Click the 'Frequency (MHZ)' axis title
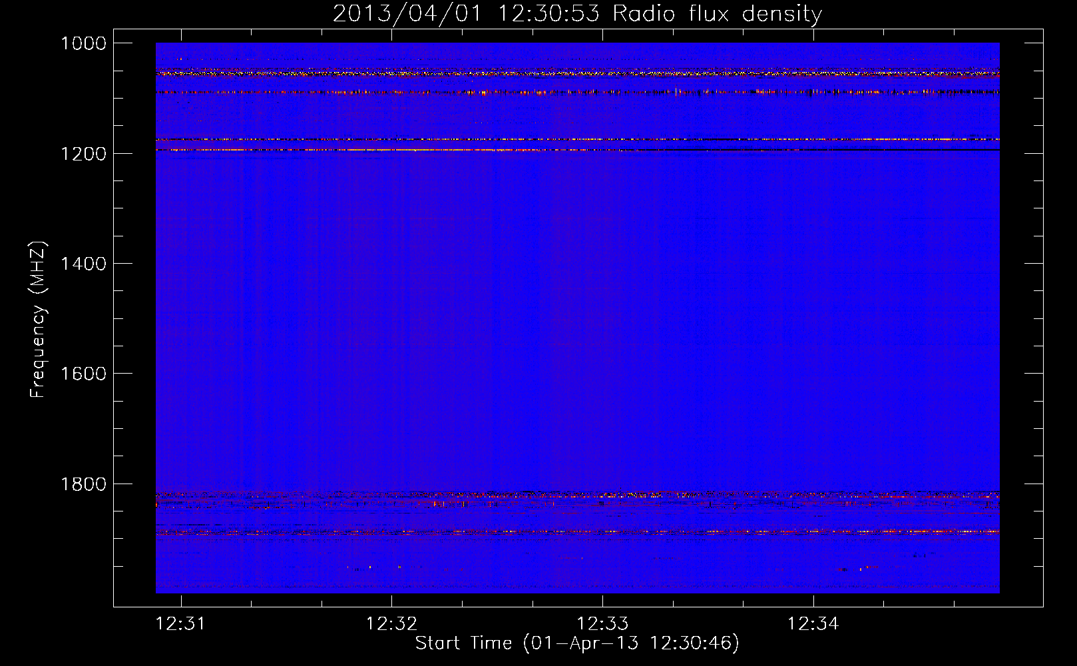Image resolution: width=1077 pixels, height=666 pixels. pyautogui.click(x=38, y=320)
